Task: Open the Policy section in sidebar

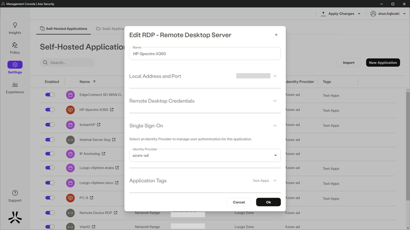Action: coord(15,48)
